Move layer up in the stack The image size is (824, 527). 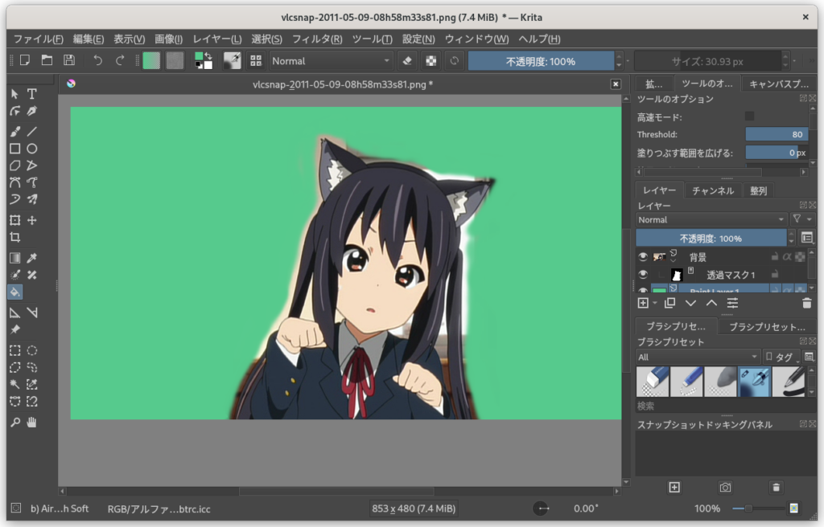[x=711, y=303]
